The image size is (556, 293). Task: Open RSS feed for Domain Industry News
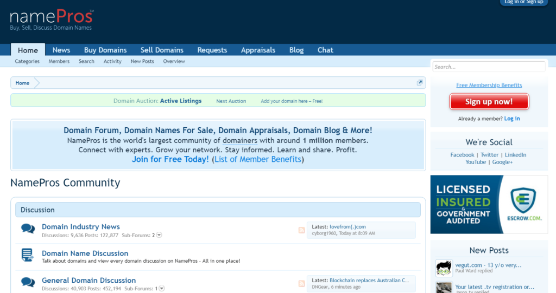pyautogui.click(x=301, y=230)
